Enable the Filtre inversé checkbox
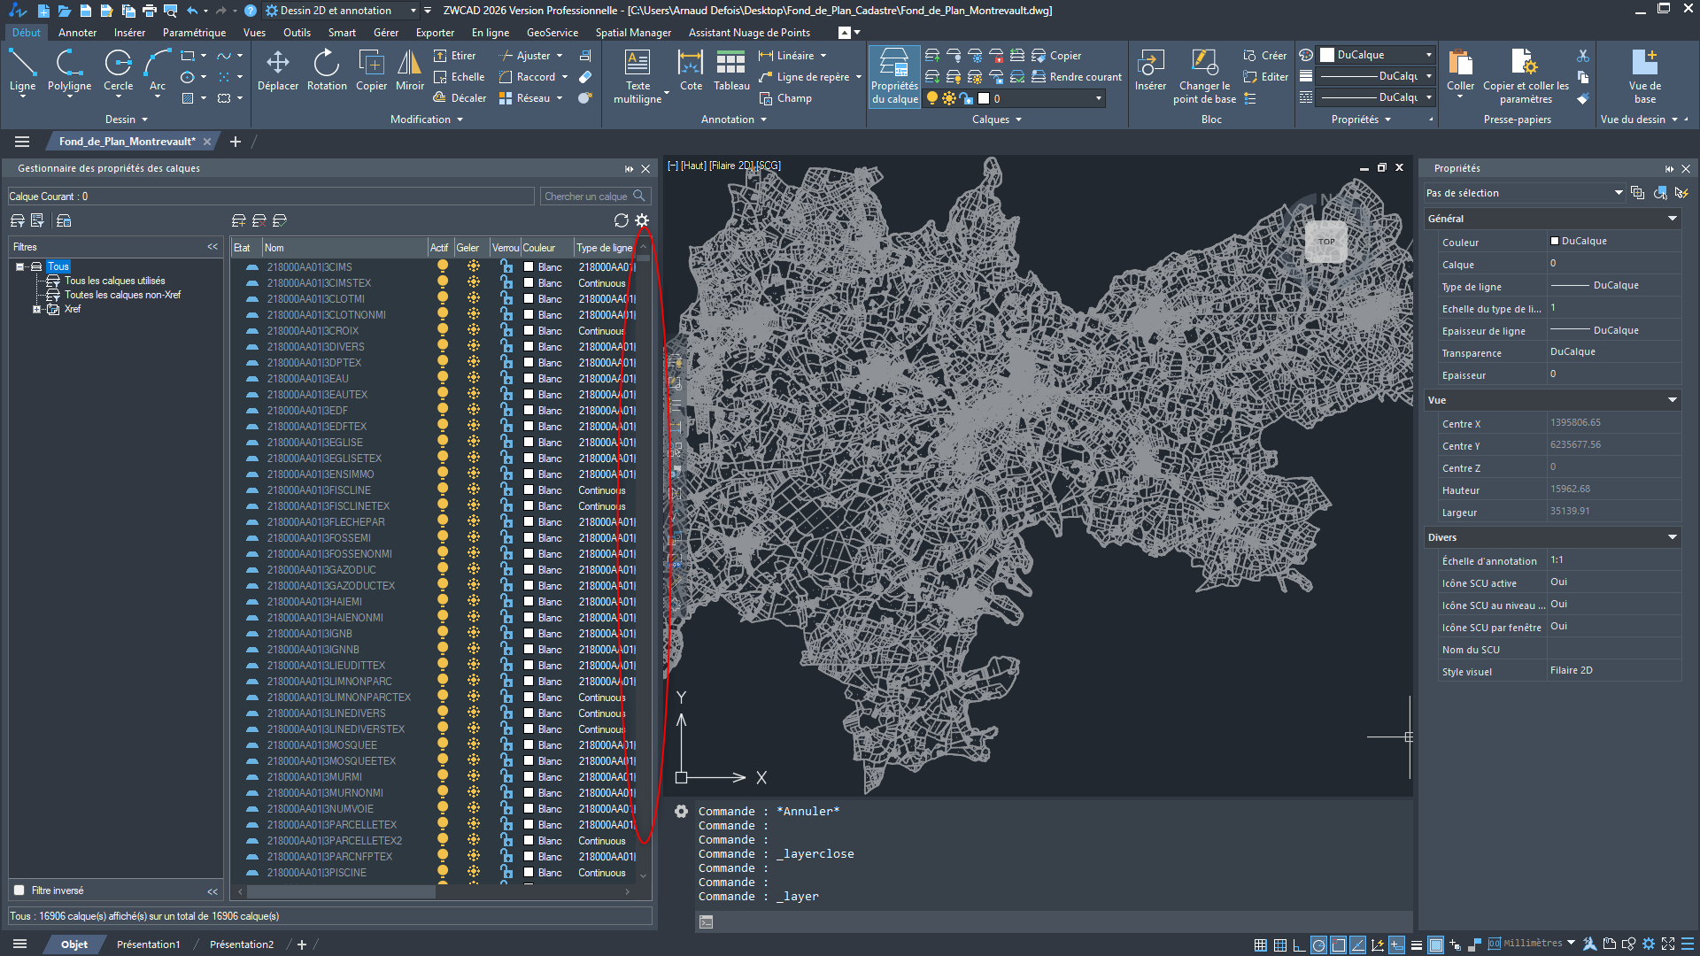 (x=19, y=890)
